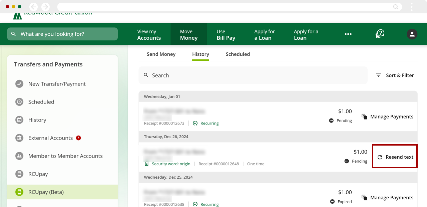Click the Transfers and Payments heading
427x207 pixels.
point(48,64)
